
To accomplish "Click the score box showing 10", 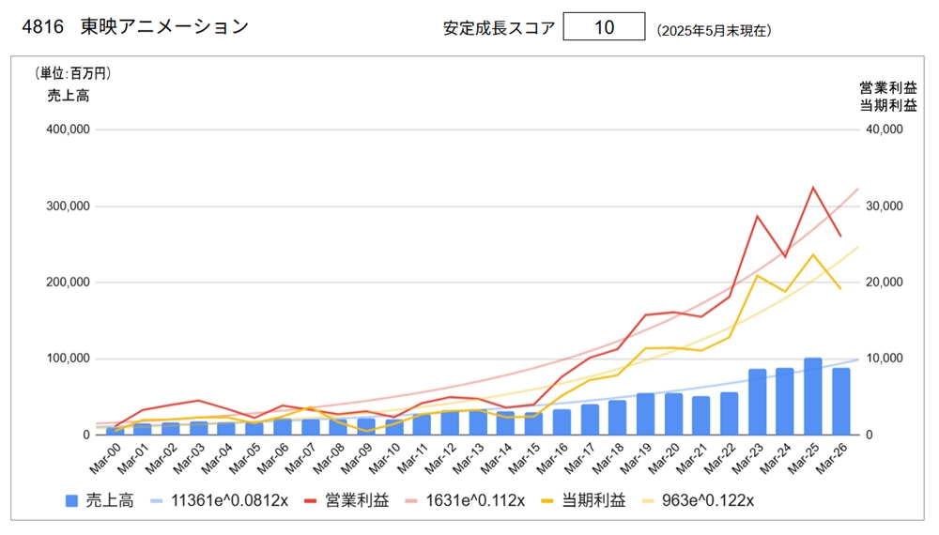I will pyautogui.click(x=604, y=27).
